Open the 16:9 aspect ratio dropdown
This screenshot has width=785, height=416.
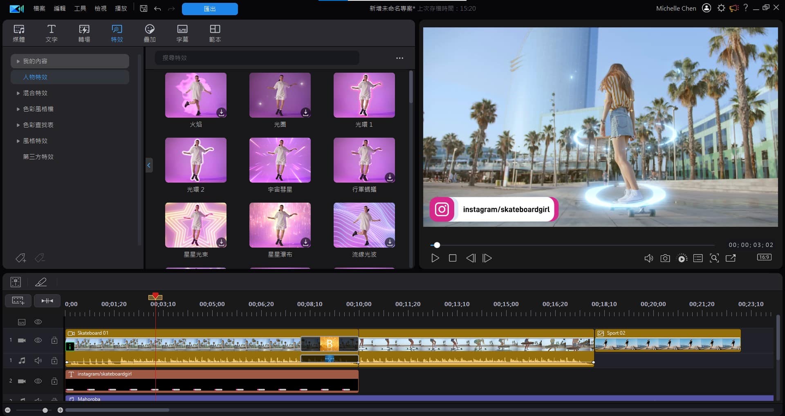[764, 257]
